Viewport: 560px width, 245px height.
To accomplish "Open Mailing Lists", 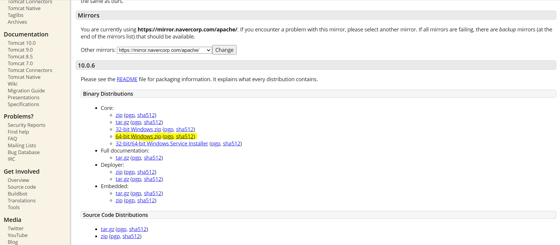I will tap(22, 145).
